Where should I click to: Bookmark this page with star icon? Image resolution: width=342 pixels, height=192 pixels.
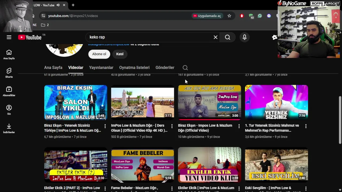pyautogui.click(x=229, y=16)
